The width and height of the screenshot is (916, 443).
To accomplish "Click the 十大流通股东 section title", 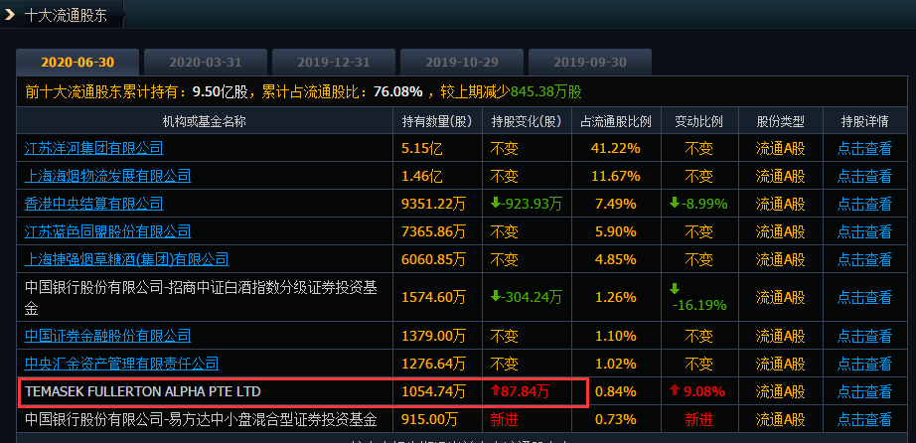I will (x=66, y=15).
